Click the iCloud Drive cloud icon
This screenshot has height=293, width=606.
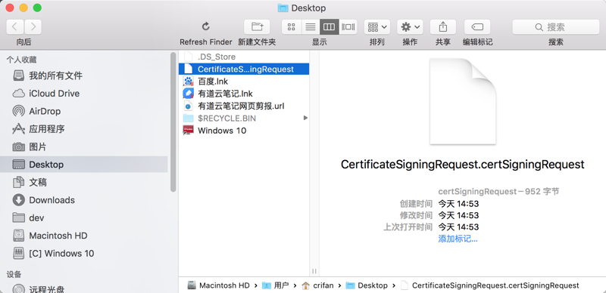pyautogui.click(x=18, y=94)
